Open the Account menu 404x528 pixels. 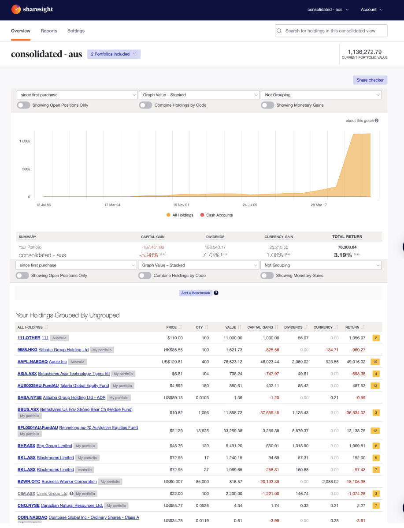pyautogui.click(x=372, y=9)
